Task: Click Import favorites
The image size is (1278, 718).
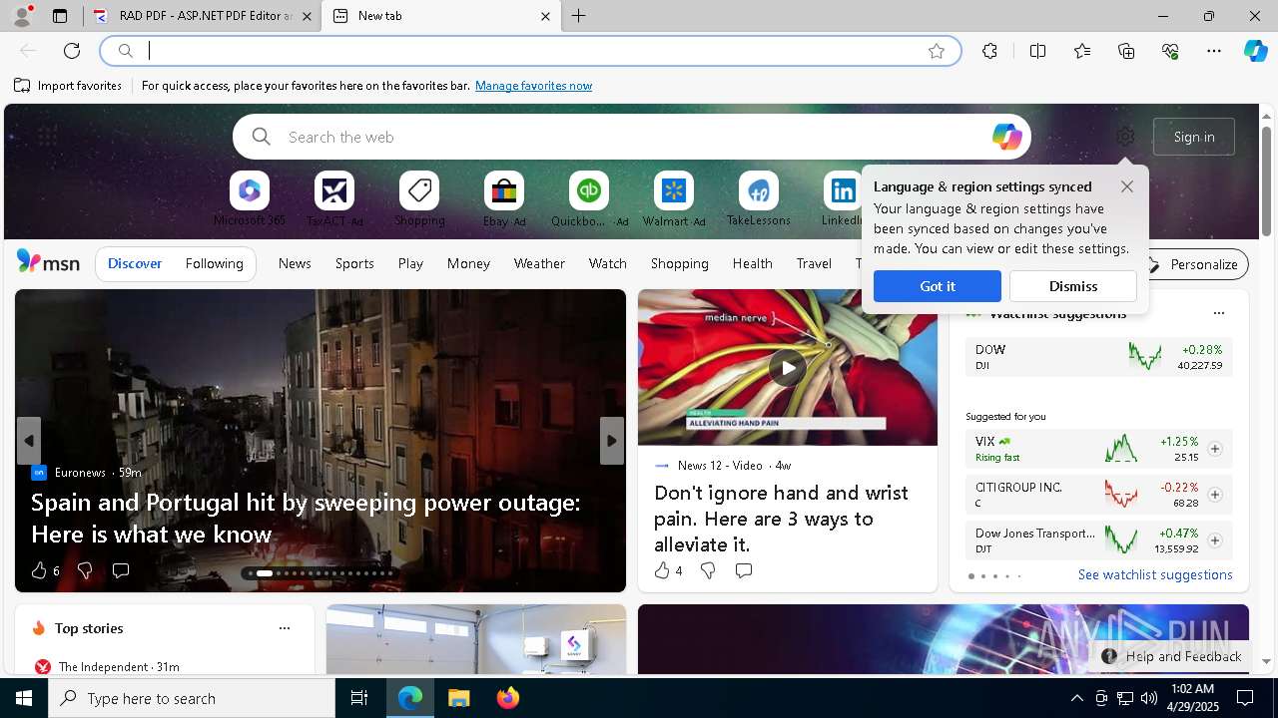Action: (68, 86)
